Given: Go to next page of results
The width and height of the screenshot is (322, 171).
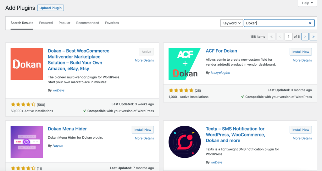Looking at the screenshot, I should pos(305,36).
